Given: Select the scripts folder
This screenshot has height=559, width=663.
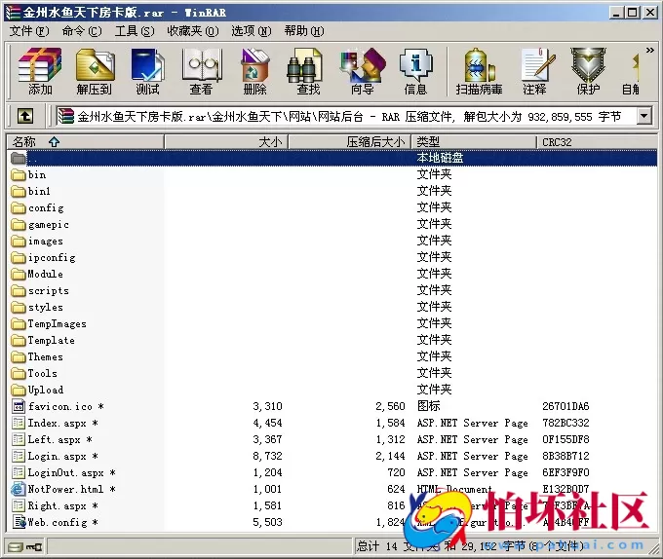Looking at the screenshot, I should point(40,290).
